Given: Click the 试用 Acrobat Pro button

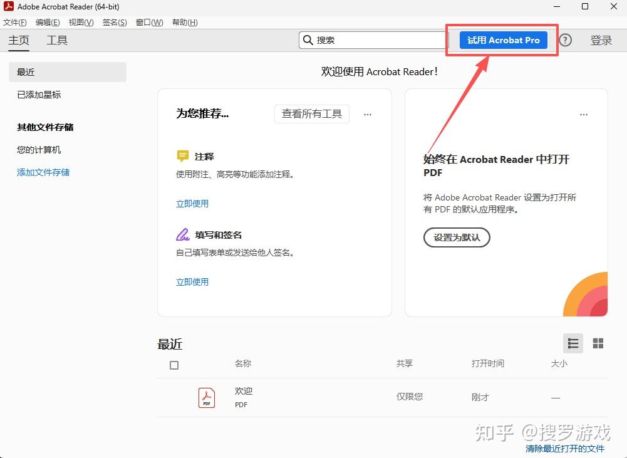Looking at the screenshot, I should (502, 39).
